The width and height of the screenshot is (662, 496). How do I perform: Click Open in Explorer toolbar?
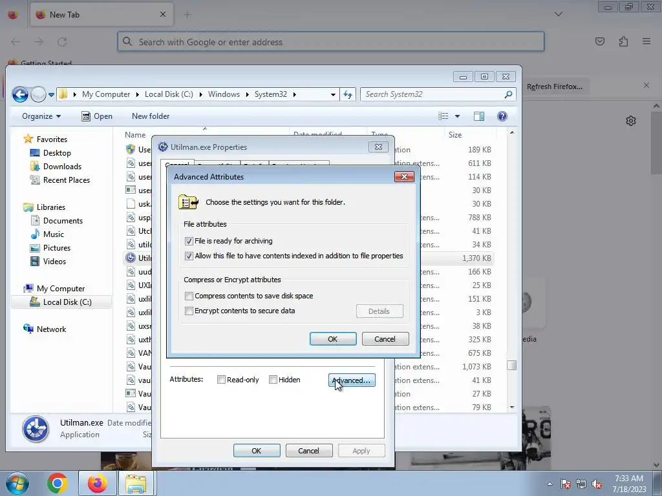97,116
